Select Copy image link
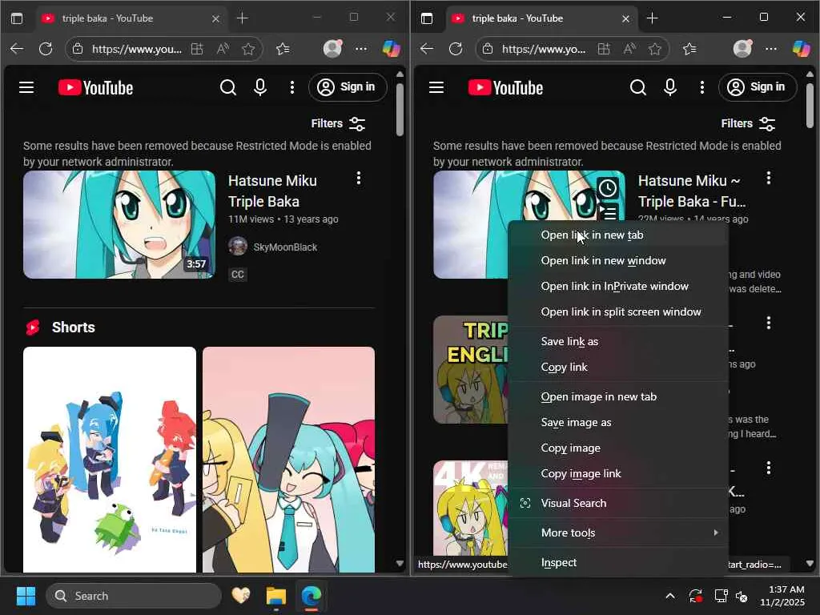The width and height of the screenshot is (820, 615). pos(619,474)
